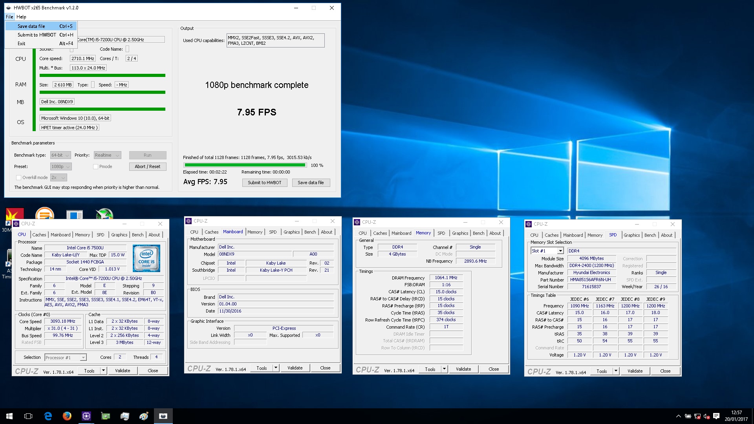
Task: Open the green orb desktop shortcut icon
Action: coord(104,214)
